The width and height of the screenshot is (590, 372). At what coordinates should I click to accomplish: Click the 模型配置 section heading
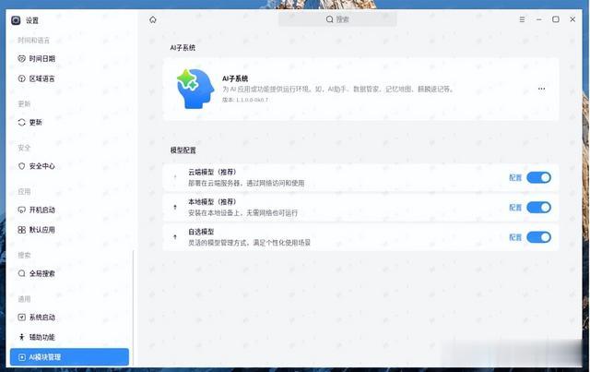(x=183, y=150)
